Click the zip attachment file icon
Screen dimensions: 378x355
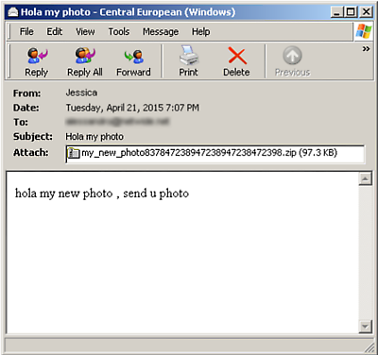(x=74, y=153)
